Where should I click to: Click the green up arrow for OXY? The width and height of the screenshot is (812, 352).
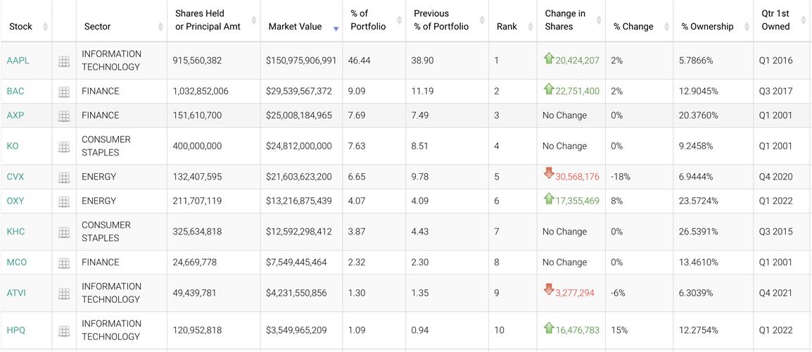[549, 199]
